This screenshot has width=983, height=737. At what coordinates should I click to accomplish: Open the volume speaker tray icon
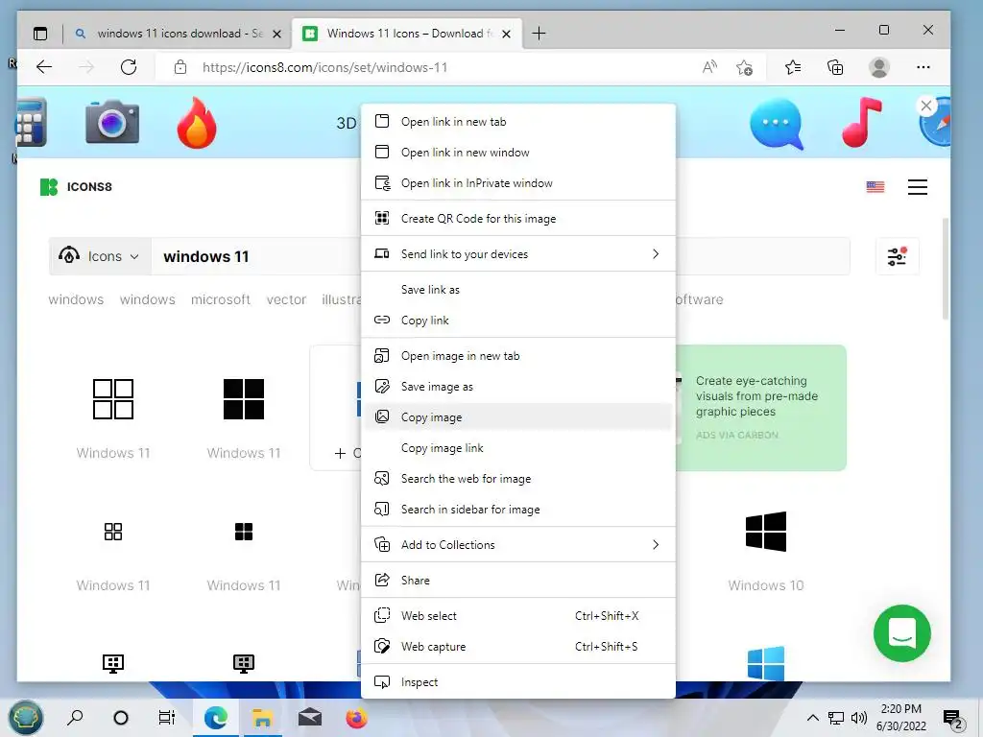(859, 718)
